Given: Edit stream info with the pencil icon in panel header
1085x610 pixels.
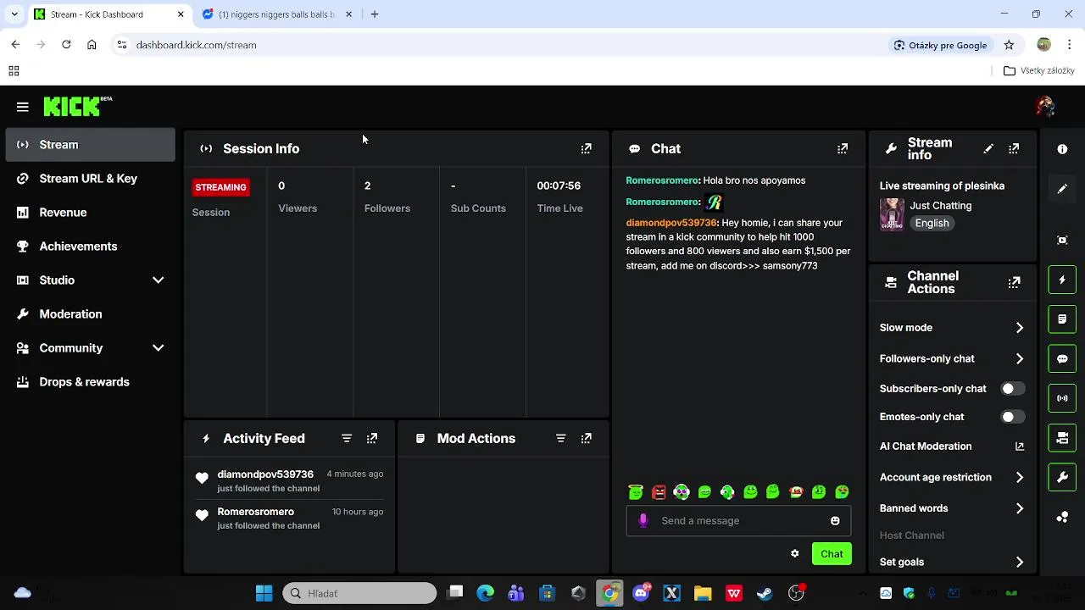Looking at the screenshot, I should coord(988,148).
